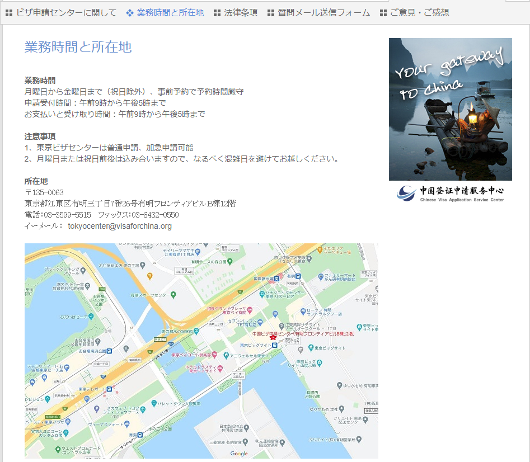Screen dimensions: 530x462
Task: Click the 木村屋總本店 東京工場 gray pin
Action: point(143,265)
